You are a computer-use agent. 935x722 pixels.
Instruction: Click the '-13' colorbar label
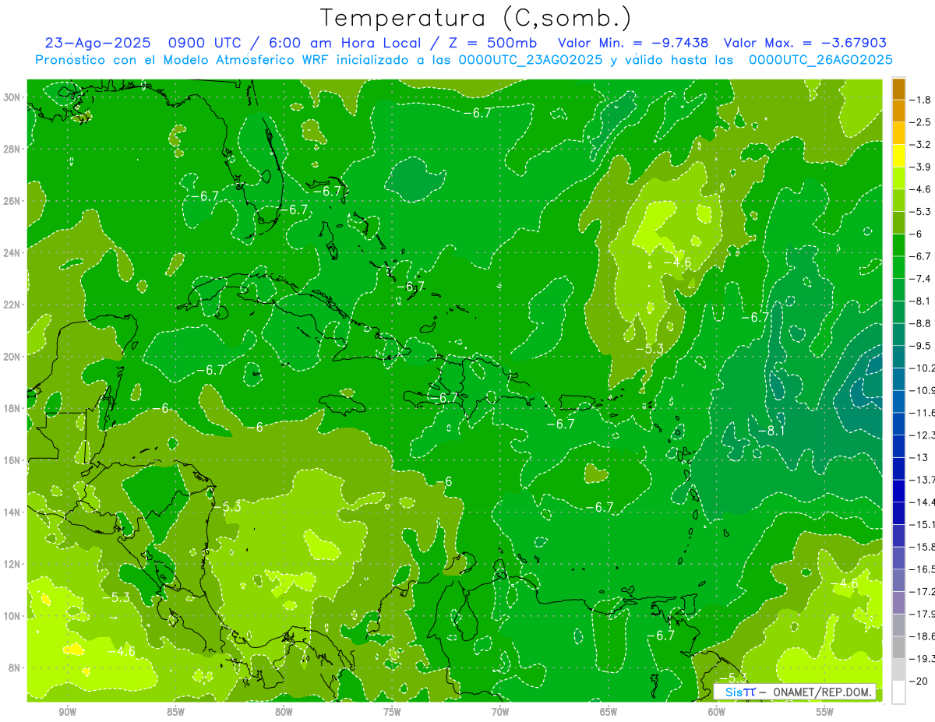coord(919,457)
